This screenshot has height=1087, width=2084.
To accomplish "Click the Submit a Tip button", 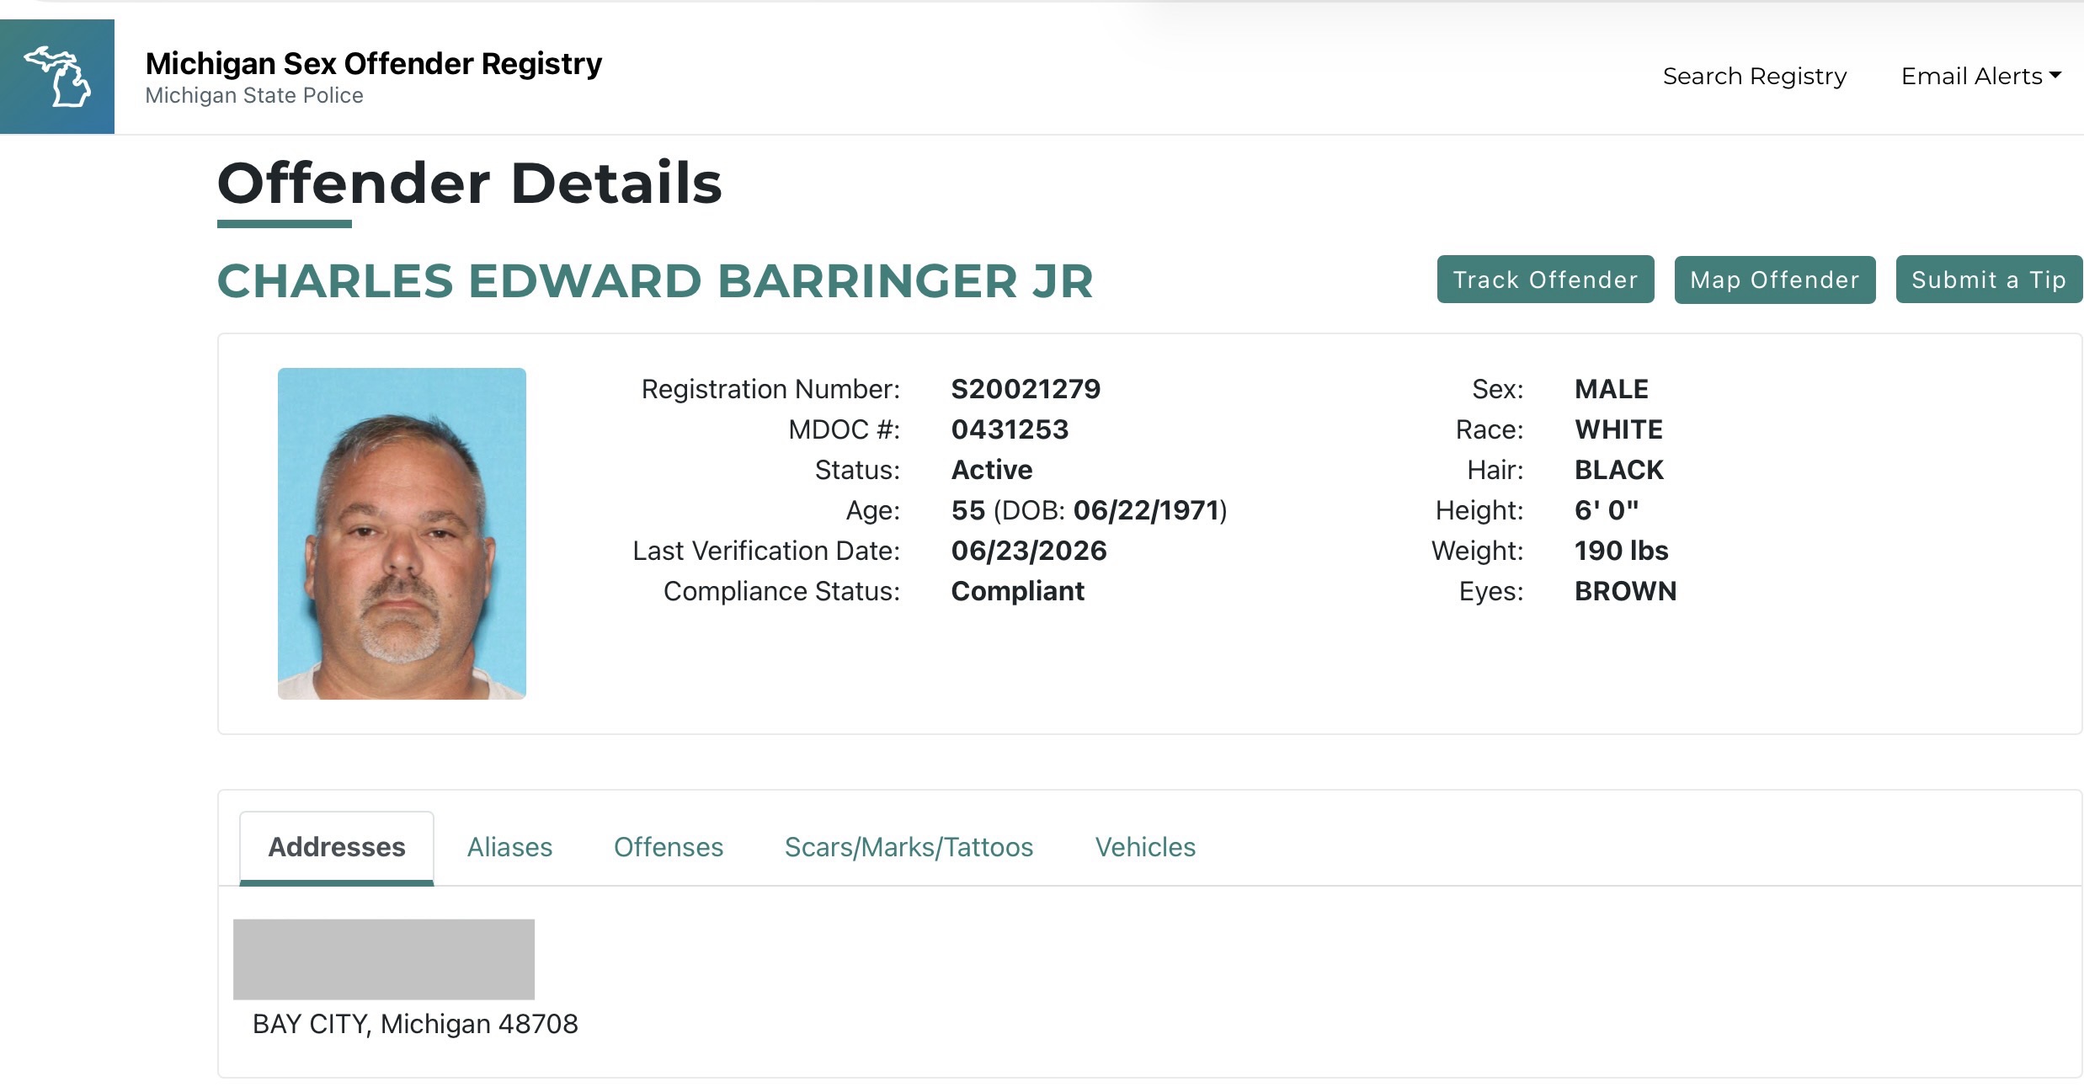I will point(1989,280).
